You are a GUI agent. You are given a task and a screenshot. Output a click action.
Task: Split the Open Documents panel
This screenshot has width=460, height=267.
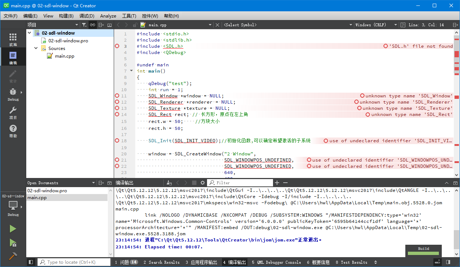[101, 183]
